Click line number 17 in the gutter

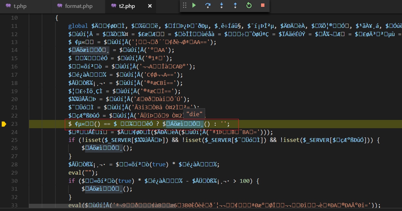pos(14,75)
